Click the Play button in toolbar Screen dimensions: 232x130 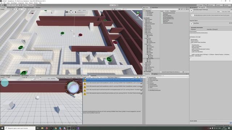[x=111, y=5]
